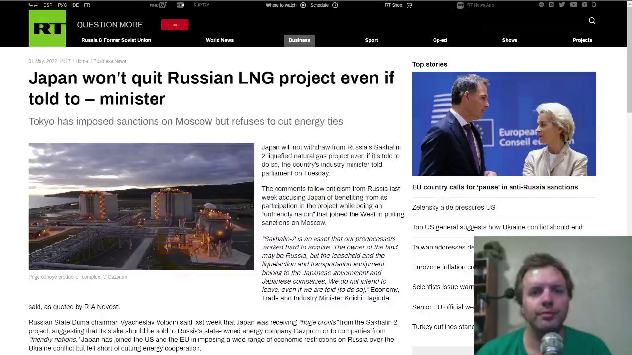Click the Home breadcrumb link
This screenshot has width=632, height=355.
pos(81,61)
